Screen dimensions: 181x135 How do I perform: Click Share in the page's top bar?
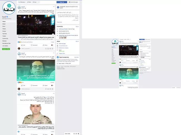[29, 2]
